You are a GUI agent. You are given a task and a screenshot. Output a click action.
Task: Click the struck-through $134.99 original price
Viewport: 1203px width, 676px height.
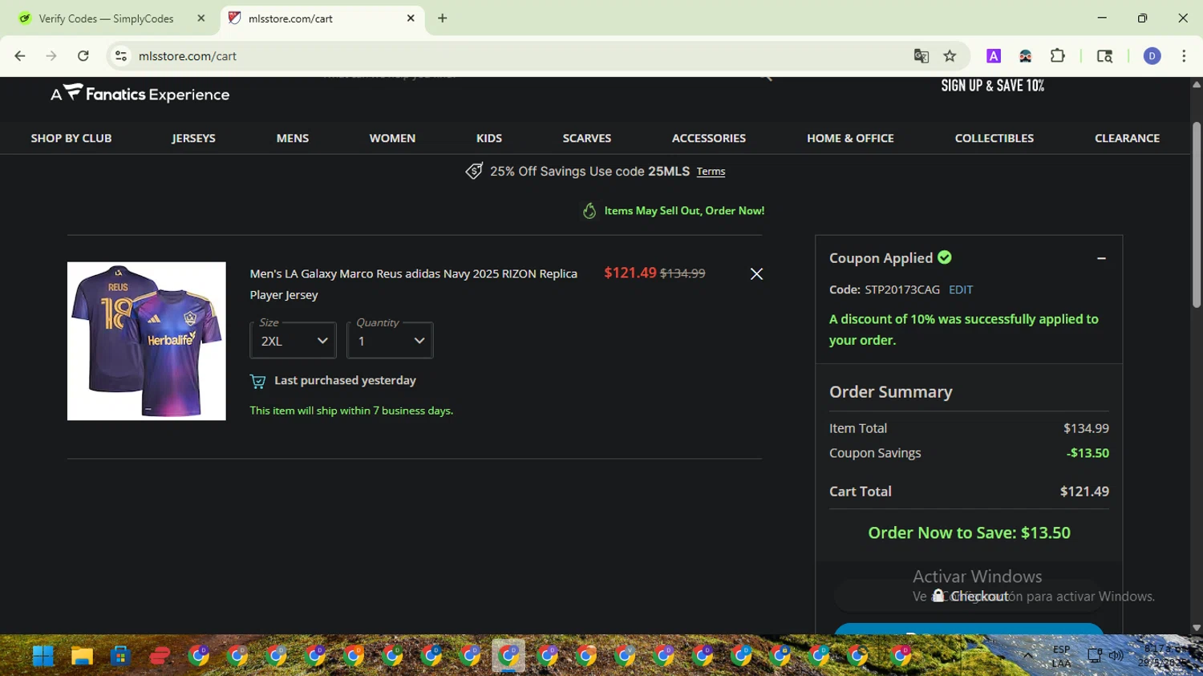click(x=683, y=273)
